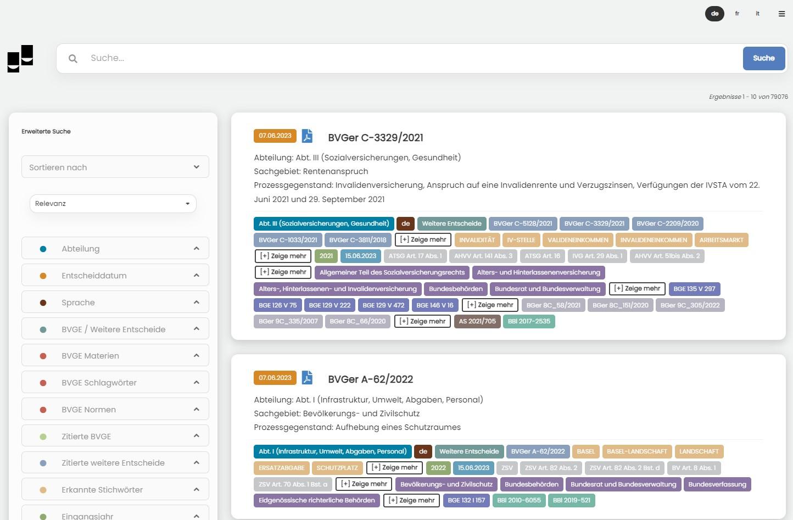Click the brown dot beside Sprache
793x520 pixels.
(x=43, y=303)
